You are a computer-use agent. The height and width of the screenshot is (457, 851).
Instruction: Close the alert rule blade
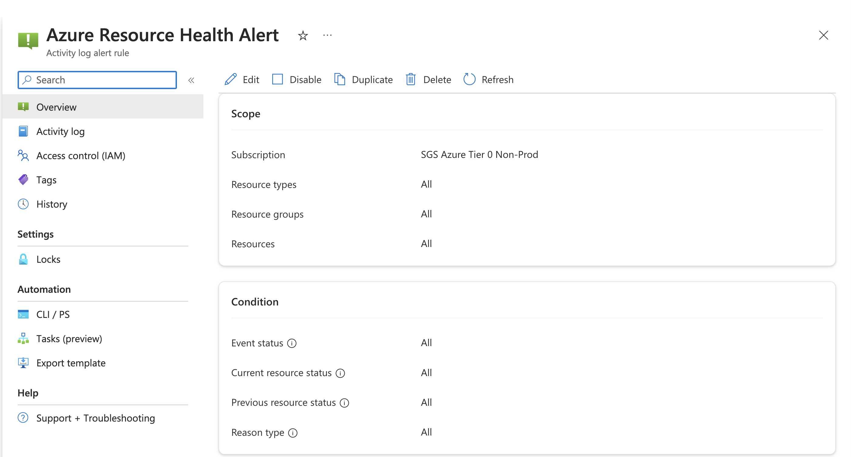pyautogui.click(x=823, y=35)
